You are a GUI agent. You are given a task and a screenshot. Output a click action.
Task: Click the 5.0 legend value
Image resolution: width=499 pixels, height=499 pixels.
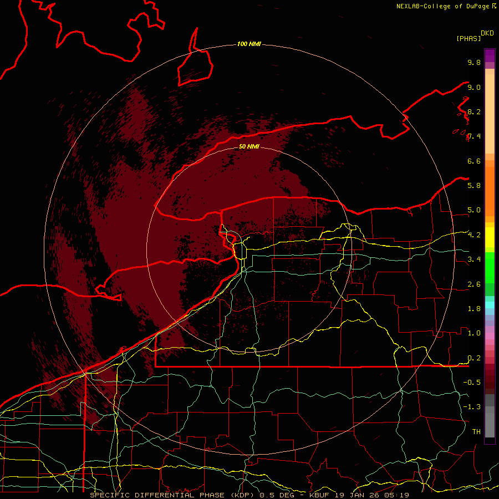pyautogui.click(x=474, y=210)
